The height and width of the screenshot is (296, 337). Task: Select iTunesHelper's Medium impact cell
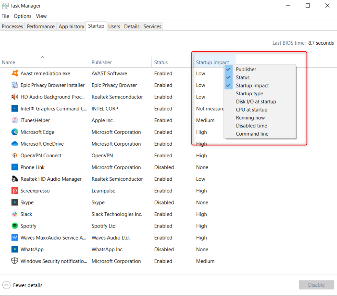(x=205, y=120)
